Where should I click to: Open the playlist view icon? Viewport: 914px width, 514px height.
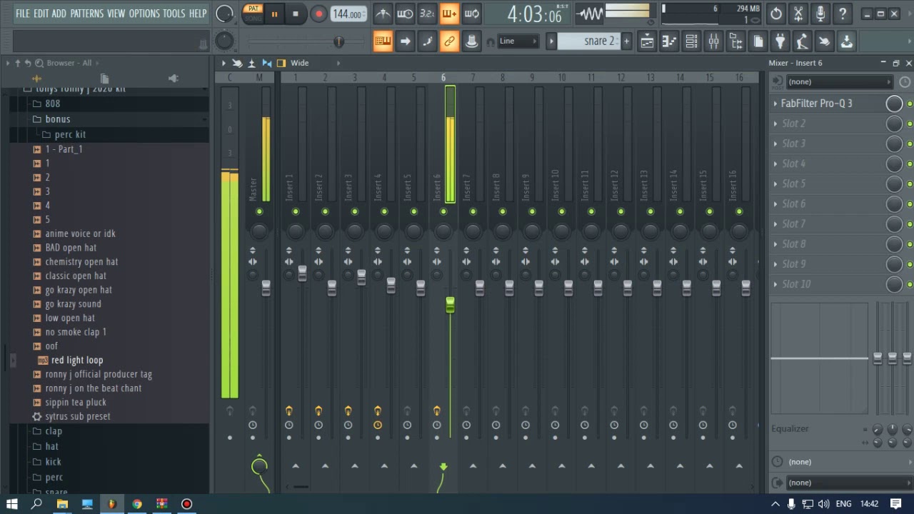click(x=647, y=41)
